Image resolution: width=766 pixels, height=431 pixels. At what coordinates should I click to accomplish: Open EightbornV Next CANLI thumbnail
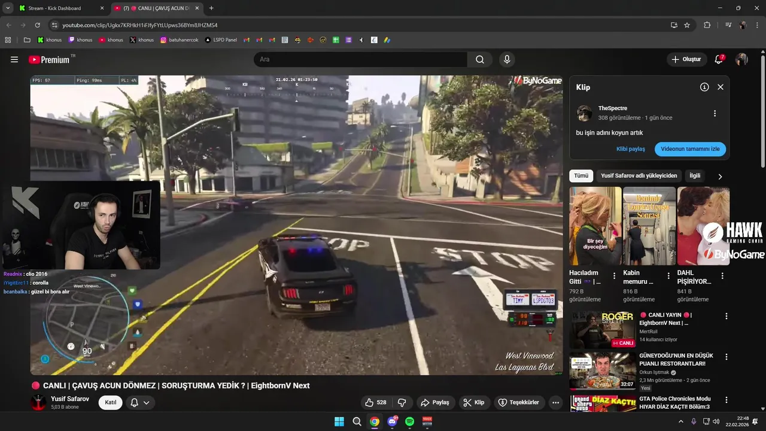pyautogui.click(x=603, y=329)
